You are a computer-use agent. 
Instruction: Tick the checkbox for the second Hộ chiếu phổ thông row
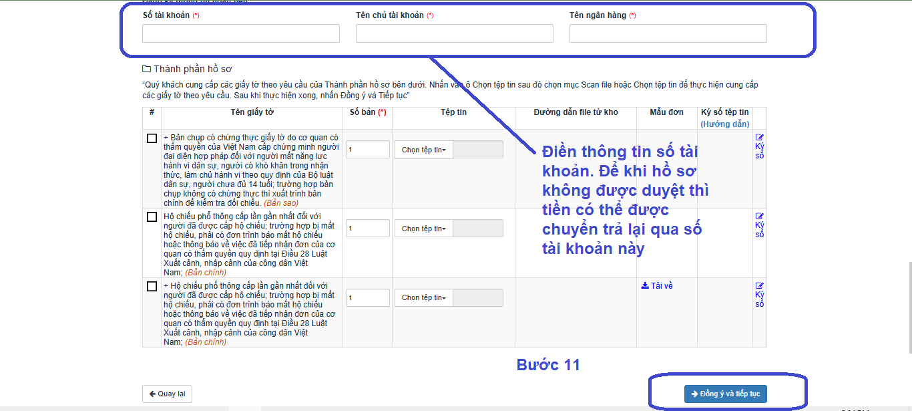pyautogui.click(x=152, y=217)
